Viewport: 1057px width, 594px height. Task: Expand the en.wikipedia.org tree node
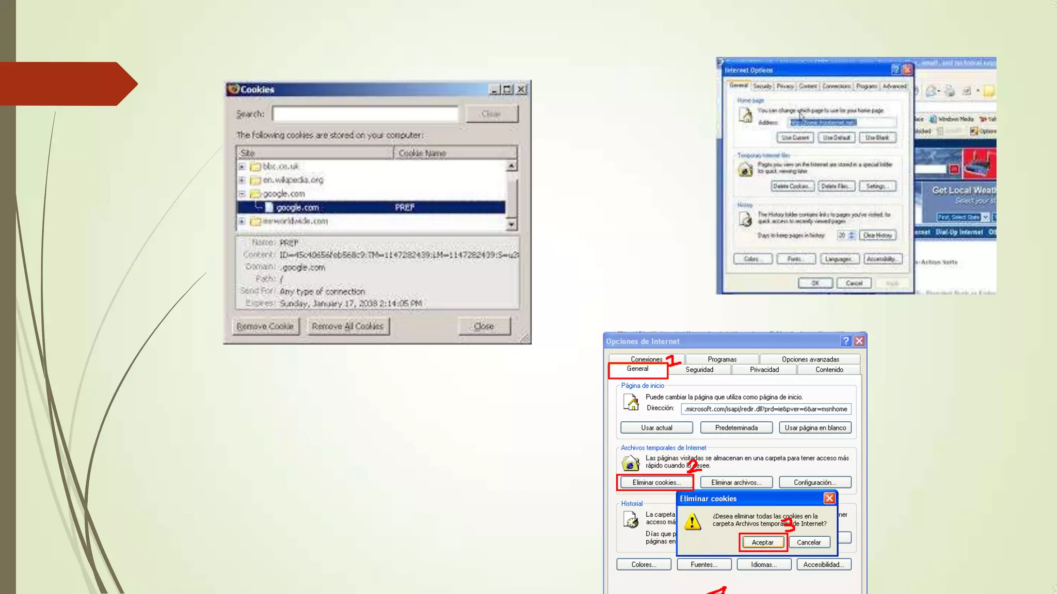[x=242, y=180]
